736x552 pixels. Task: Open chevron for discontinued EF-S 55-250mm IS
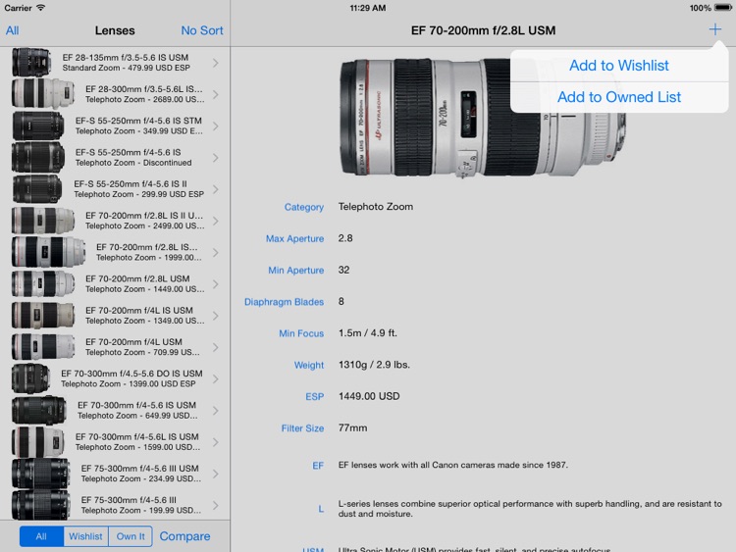coord(216,158)
